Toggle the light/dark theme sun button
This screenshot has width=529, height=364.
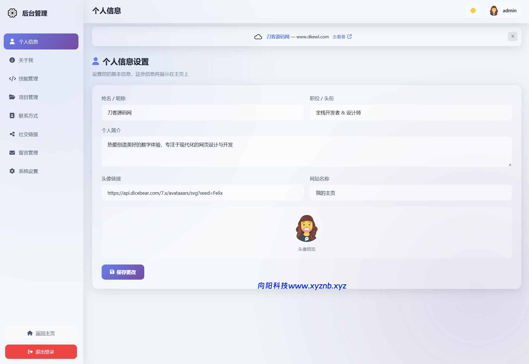click(473, 10)
